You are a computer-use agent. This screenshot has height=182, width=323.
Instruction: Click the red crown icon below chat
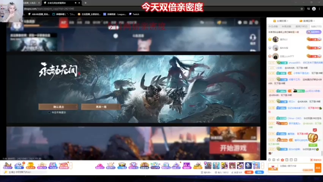tap(282, 160)
